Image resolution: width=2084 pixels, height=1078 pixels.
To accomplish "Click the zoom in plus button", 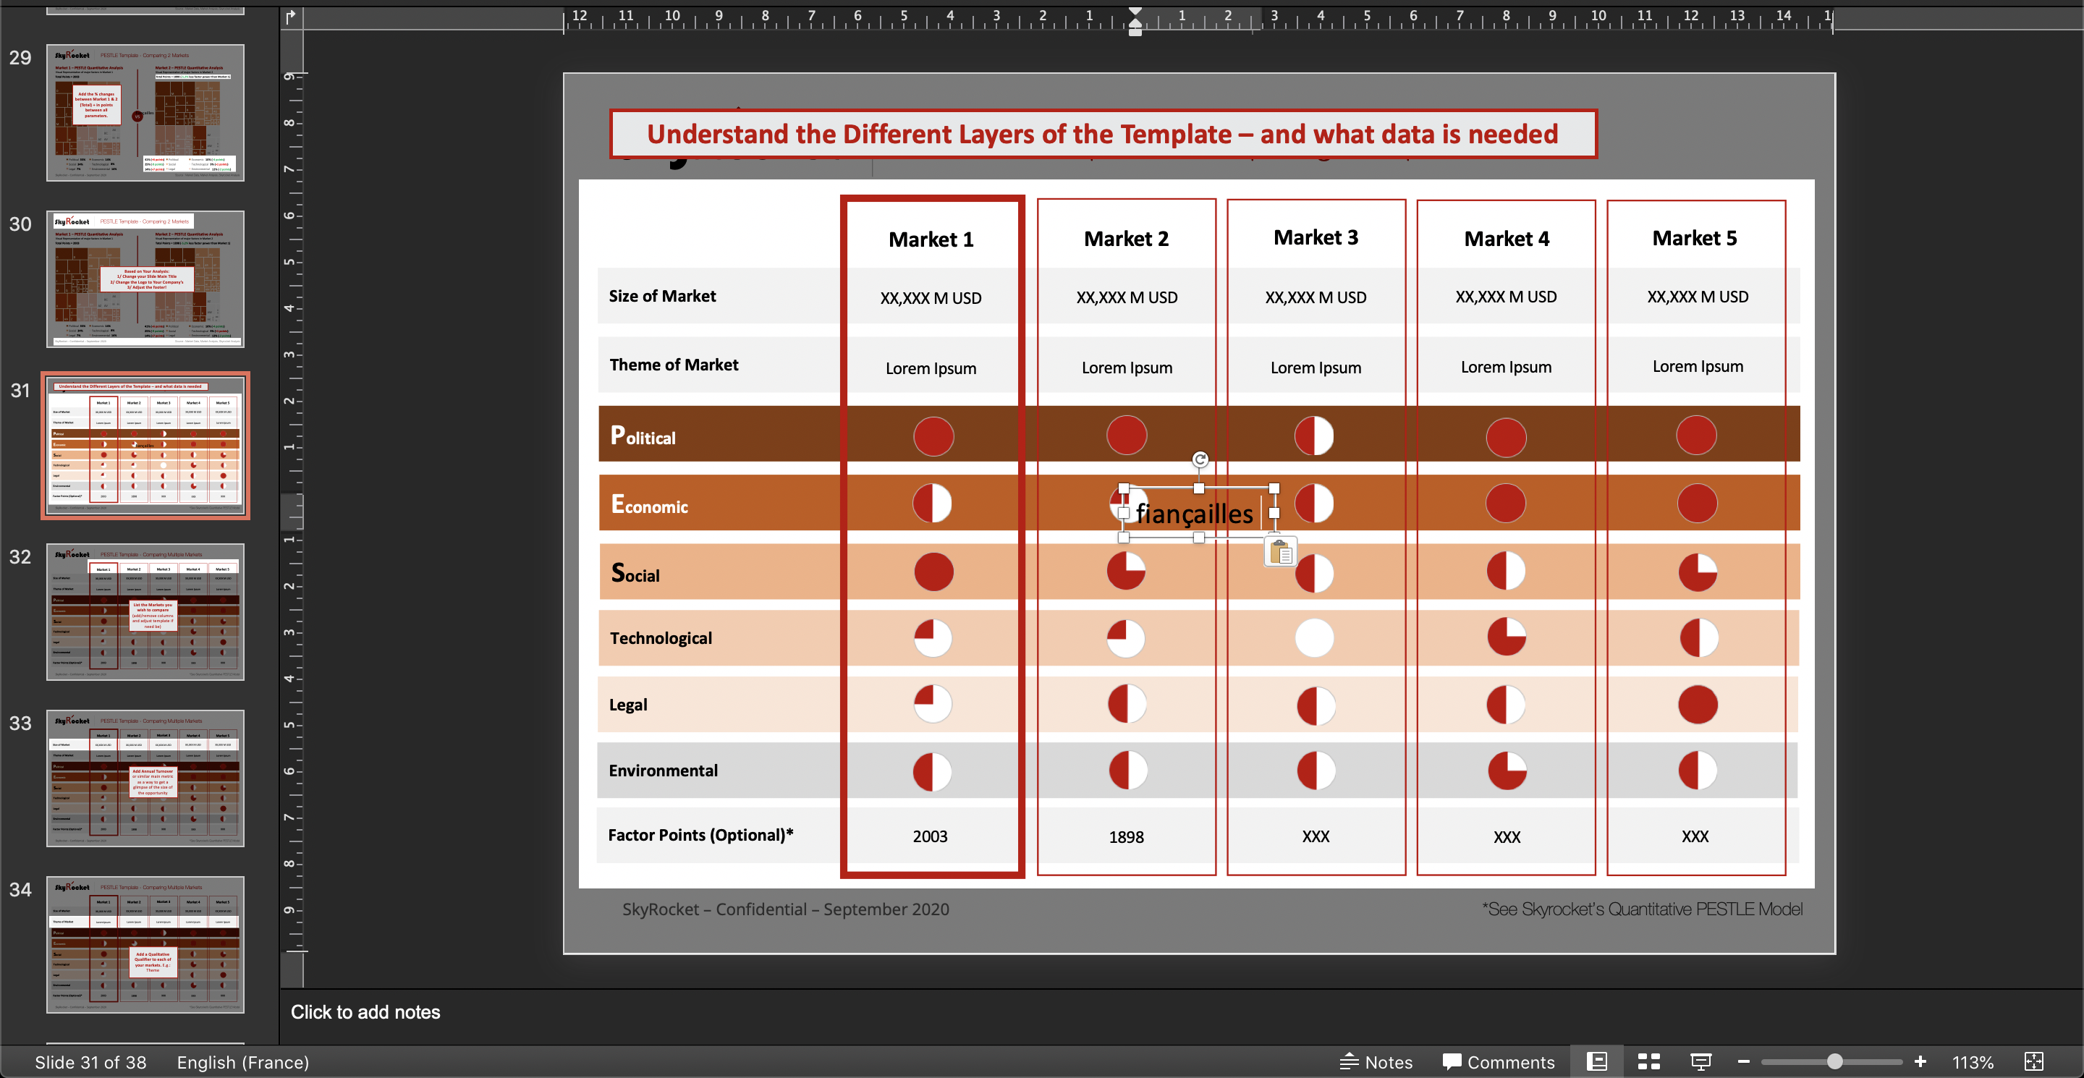I will click(1920, 1062).
